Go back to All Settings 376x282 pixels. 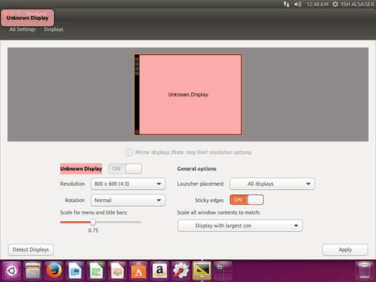[x=23, y=29]
